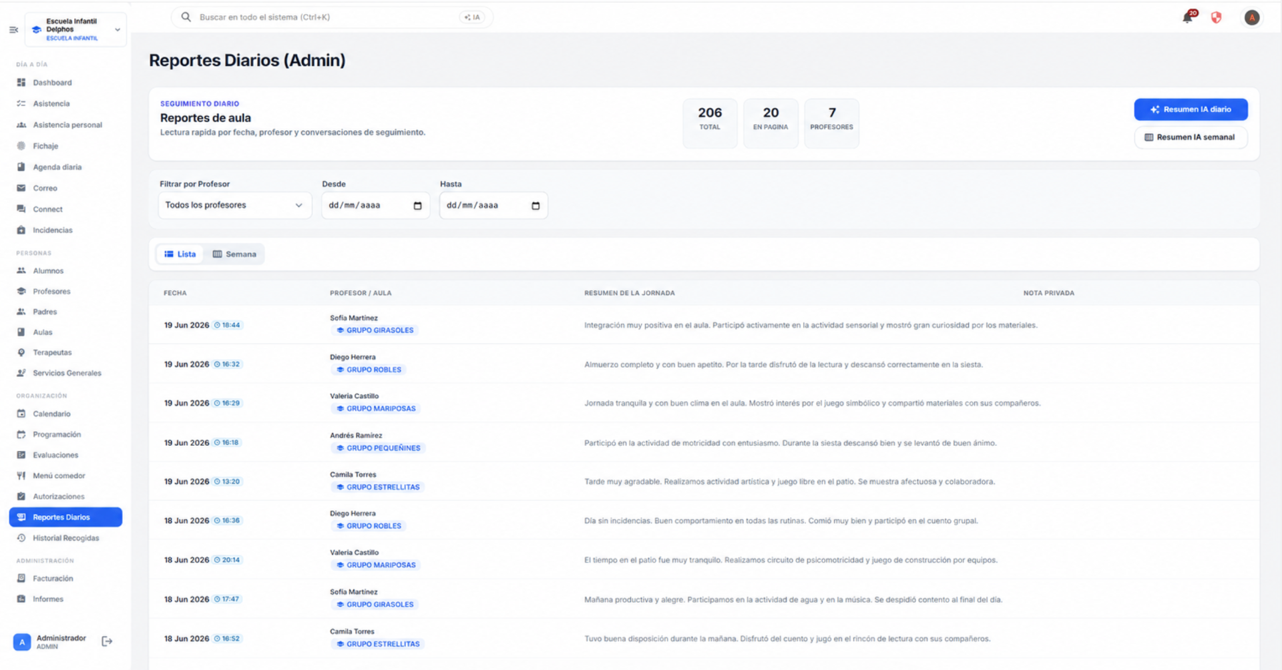
Task: Click GRUPO PEQUEÑINES tag
Action: [378, 448]
